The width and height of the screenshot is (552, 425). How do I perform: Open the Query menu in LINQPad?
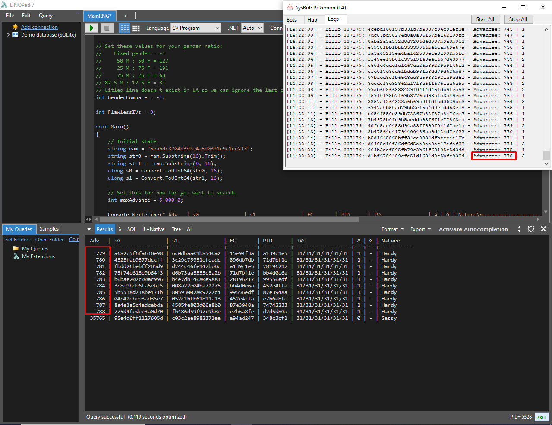pyautogui.click(x=46, y=16)
